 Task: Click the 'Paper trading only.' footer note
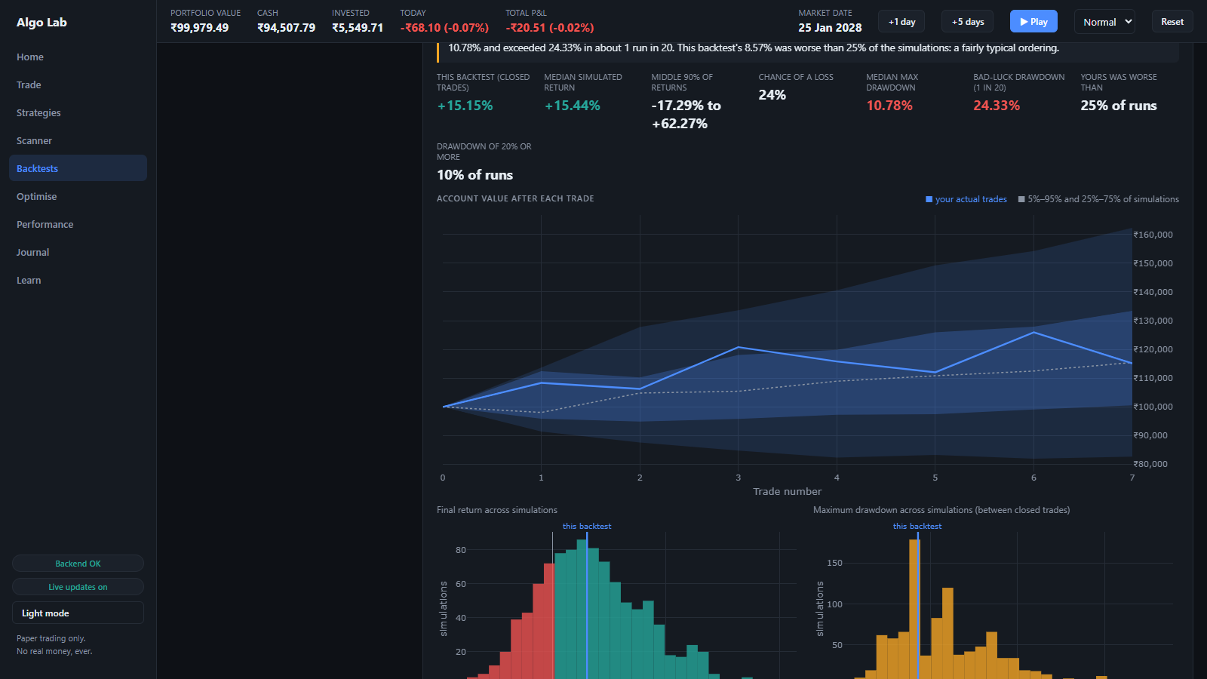coord(51,638)
